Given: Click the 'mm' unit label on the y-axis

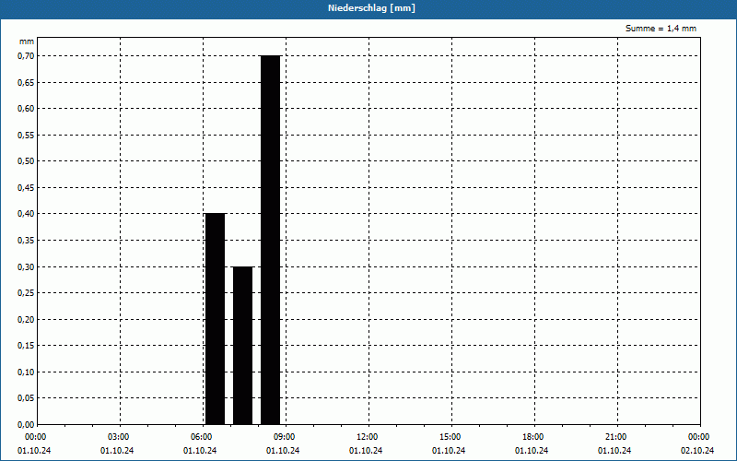Looking at the screenshot, I should [x=27, y=41].
